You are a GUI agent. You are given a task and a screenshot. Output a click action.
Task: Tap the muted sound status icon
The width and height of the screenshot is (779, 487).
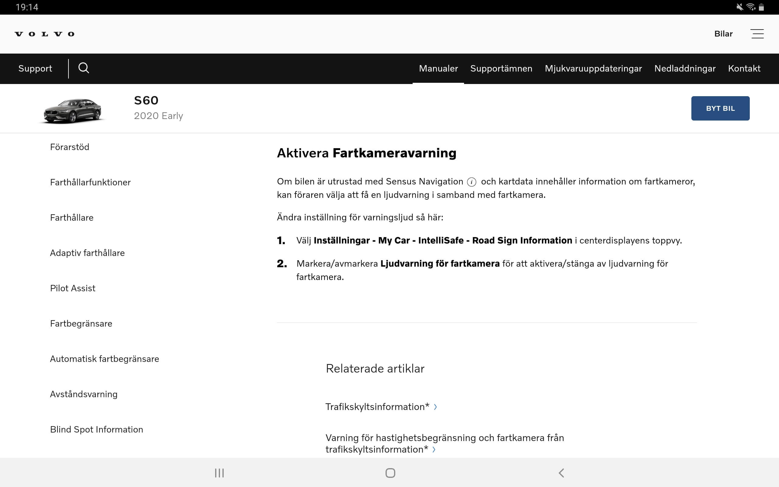click(x=740, y=7)
